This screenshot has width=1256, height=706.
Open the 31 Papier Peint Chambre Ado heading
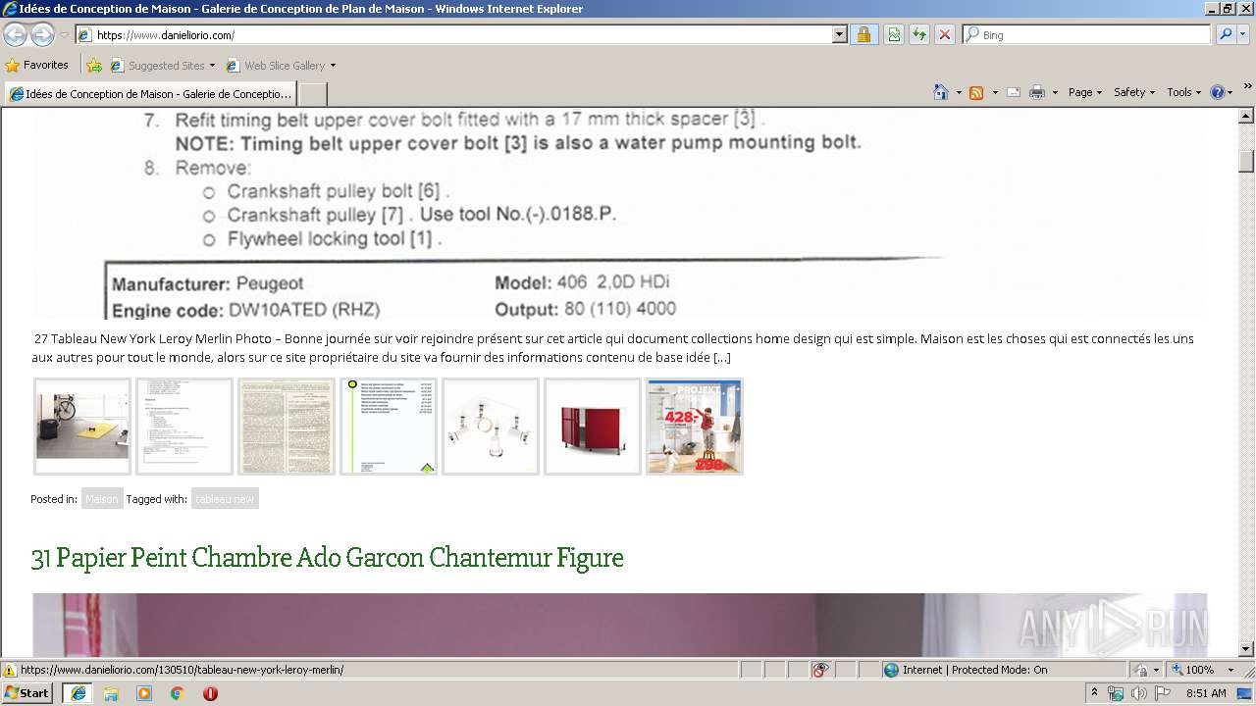[x=327, y=558]
